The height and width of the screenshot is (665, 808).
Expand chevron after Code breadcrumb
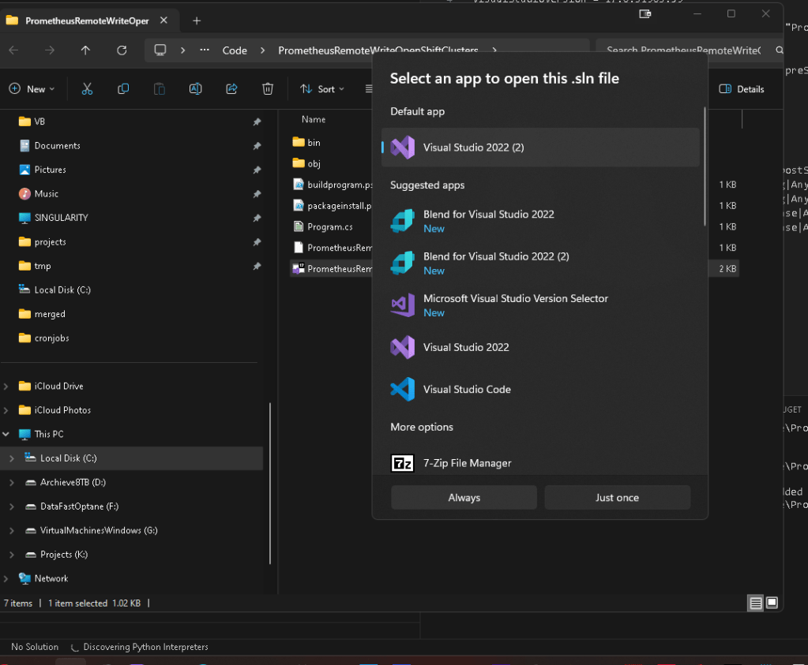263,50
